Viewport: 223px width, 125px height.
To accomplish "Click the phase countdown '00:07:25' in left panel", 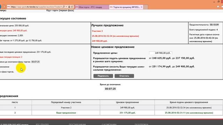I will click(36, 62).
